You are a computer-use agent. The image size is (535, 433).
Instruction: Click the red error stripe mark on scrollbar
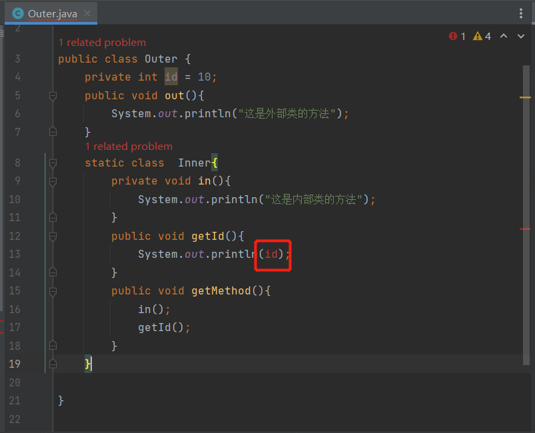[x=525, y=229]
